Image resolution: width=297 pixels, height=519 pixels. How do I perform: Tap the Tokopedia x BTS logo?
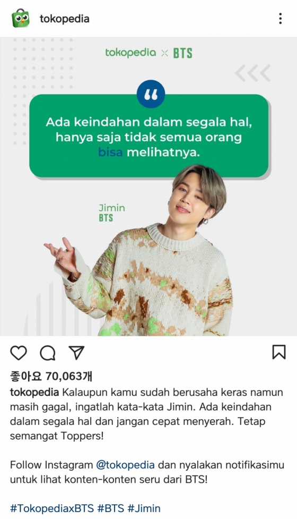click(x=148, y=53)
